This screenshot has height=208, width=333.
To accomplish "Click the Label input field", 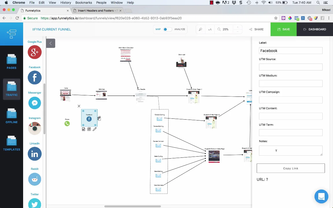I will coord(291,51).
